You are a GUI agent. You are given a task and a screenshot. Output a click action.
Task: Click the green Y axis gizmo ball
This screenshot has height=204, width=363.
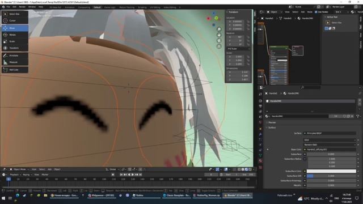coord(216,18)
